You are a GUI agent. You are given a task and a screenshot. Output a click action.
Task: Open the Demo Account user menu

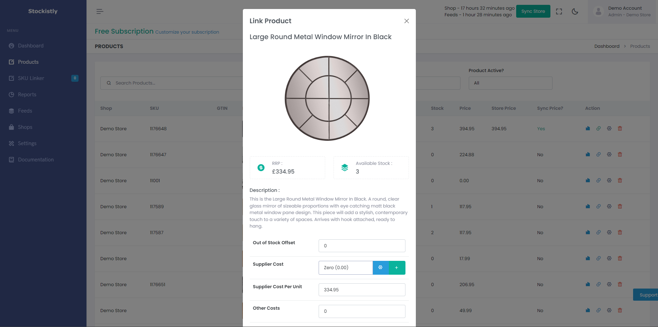pos(623,11)
